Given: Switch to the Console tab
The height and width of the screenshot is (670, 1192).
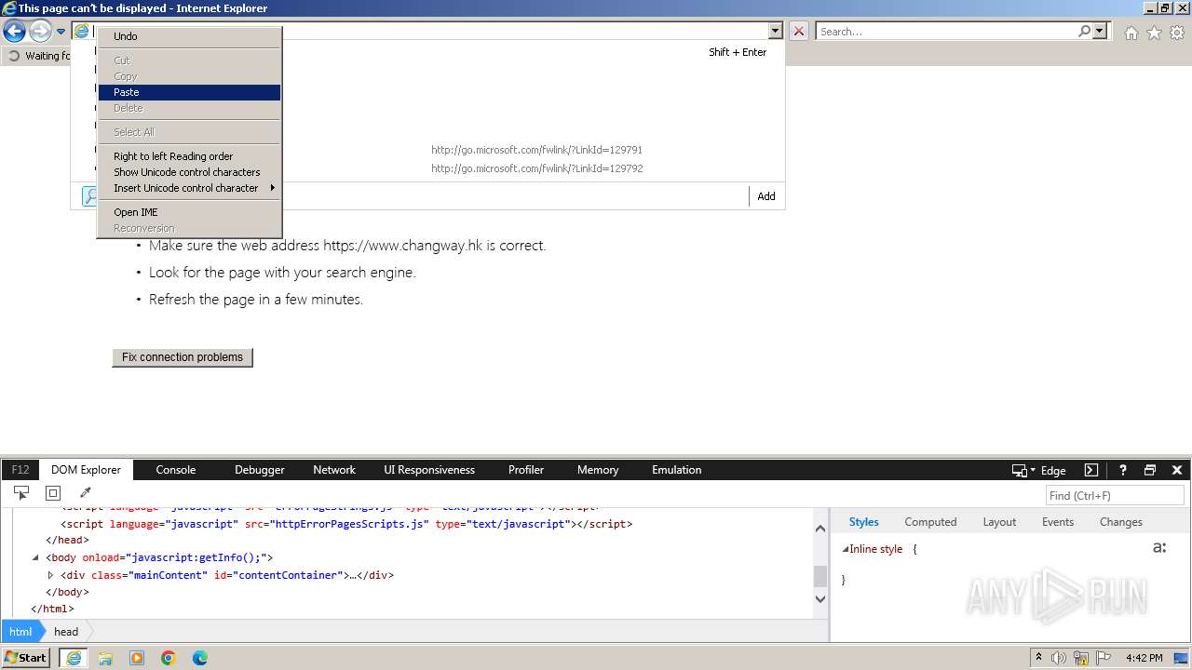Looking at the screenshot, I should (176, 470).
